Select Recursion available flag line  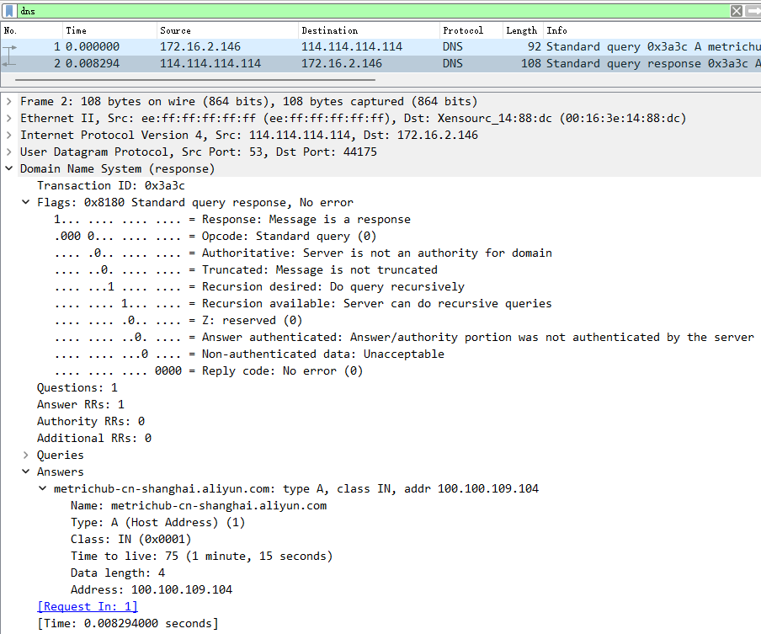tap(303, 303)
